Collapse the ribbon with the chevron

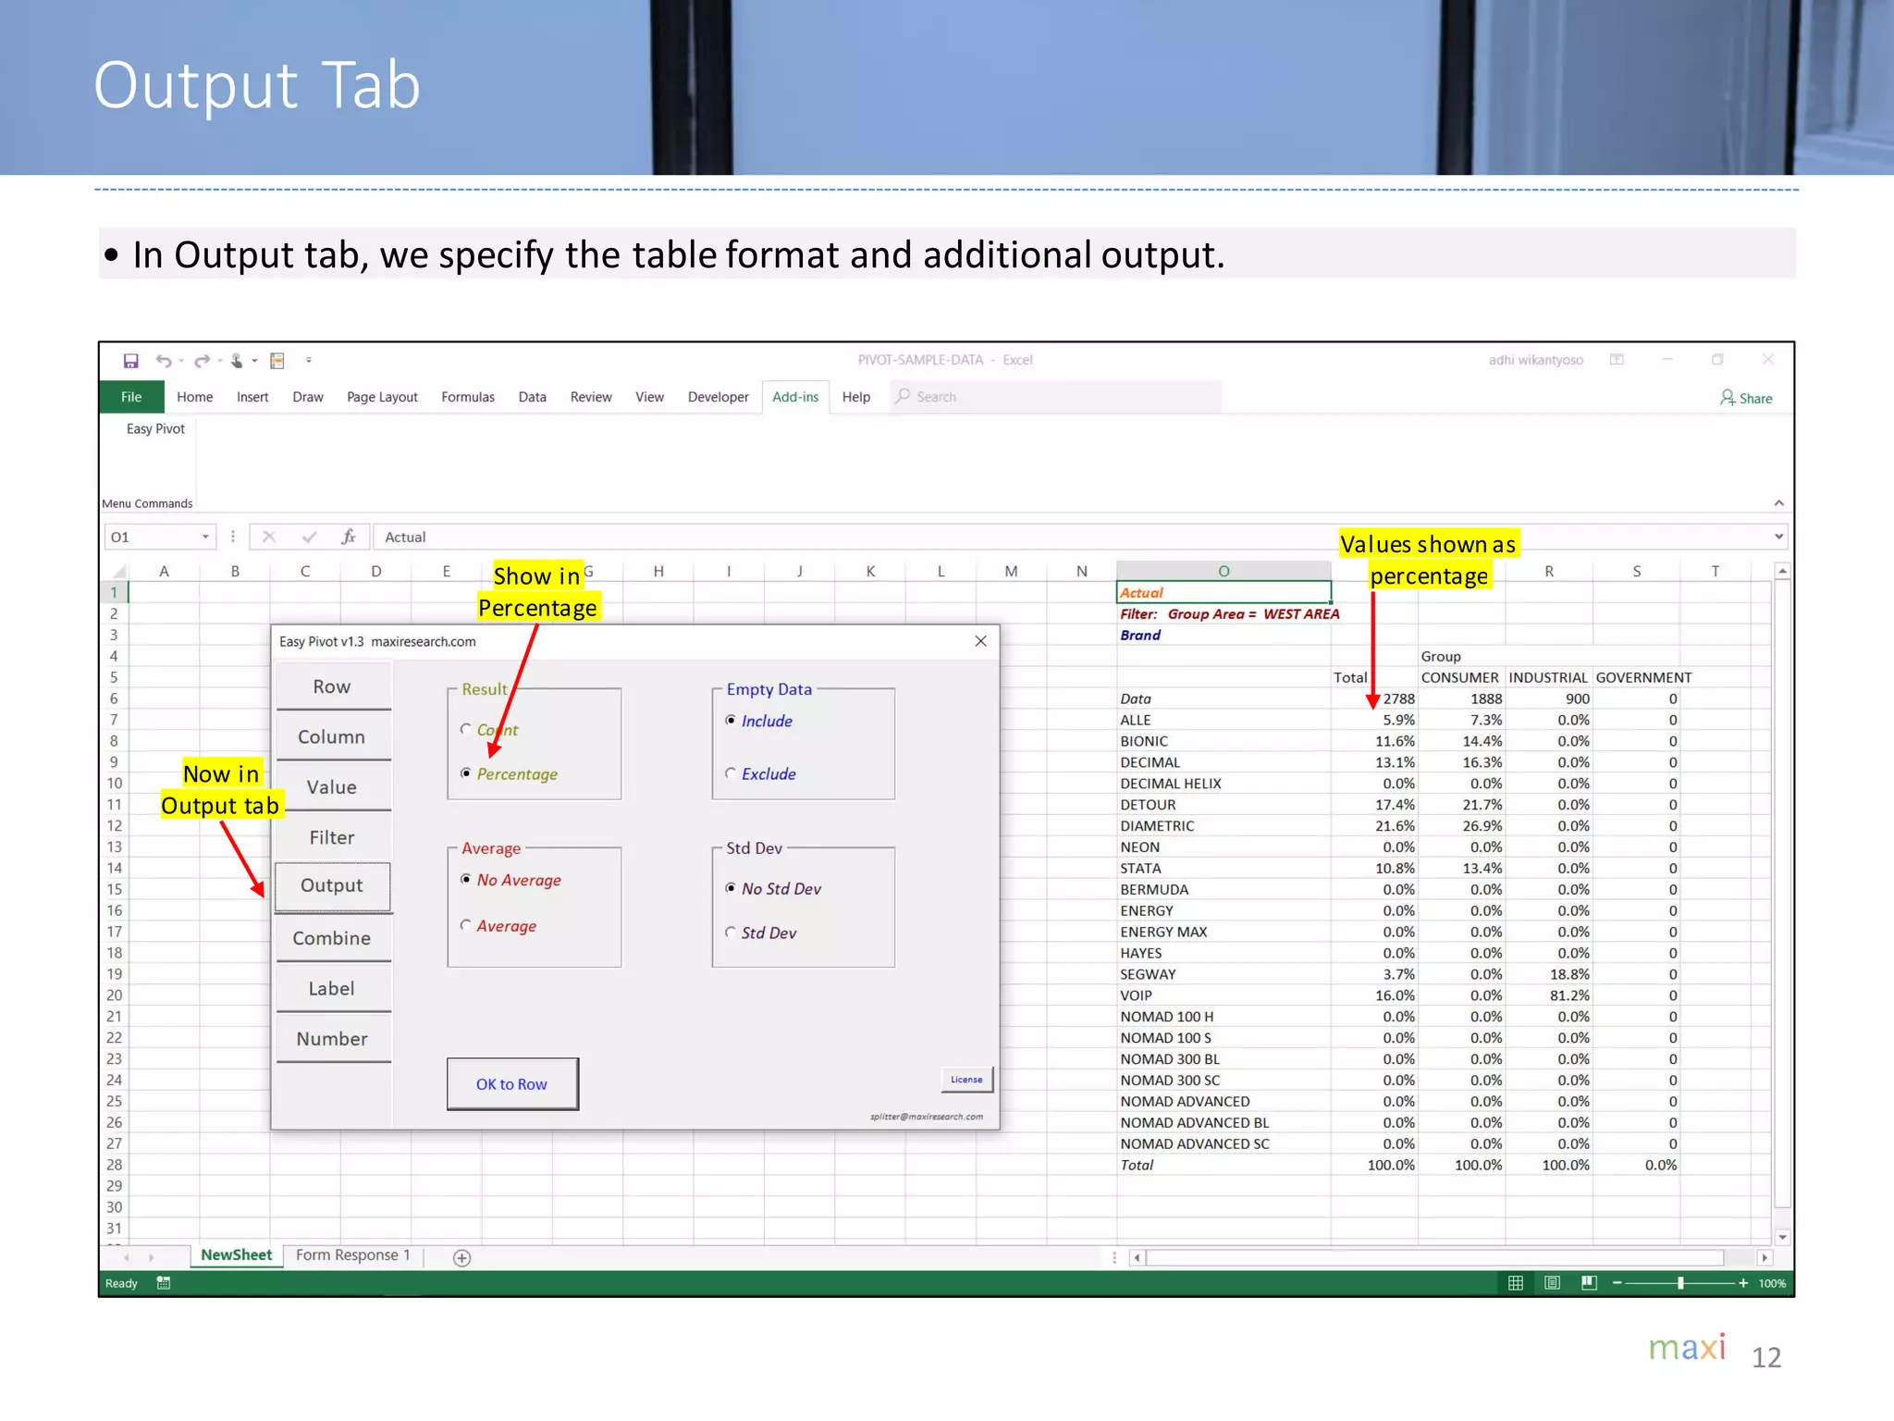[1778, 503]
